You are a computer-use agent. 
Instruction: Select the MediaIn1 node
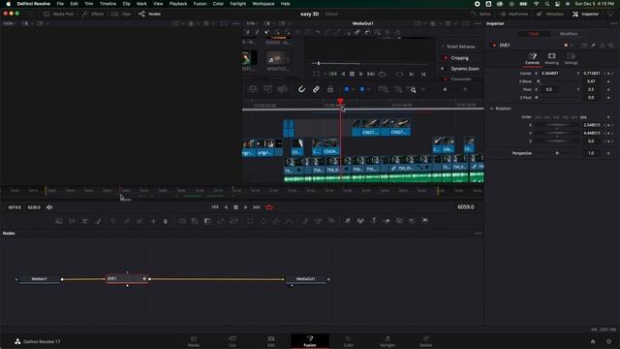pos(39,279)
